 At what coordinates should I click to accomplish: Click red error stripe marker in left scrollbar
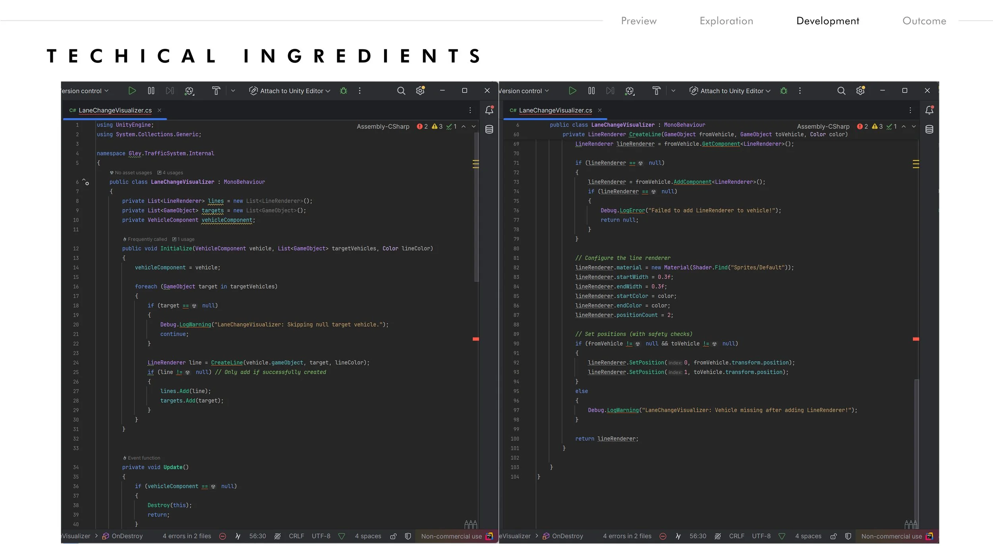pyautogui.click(x=475, y=339)
